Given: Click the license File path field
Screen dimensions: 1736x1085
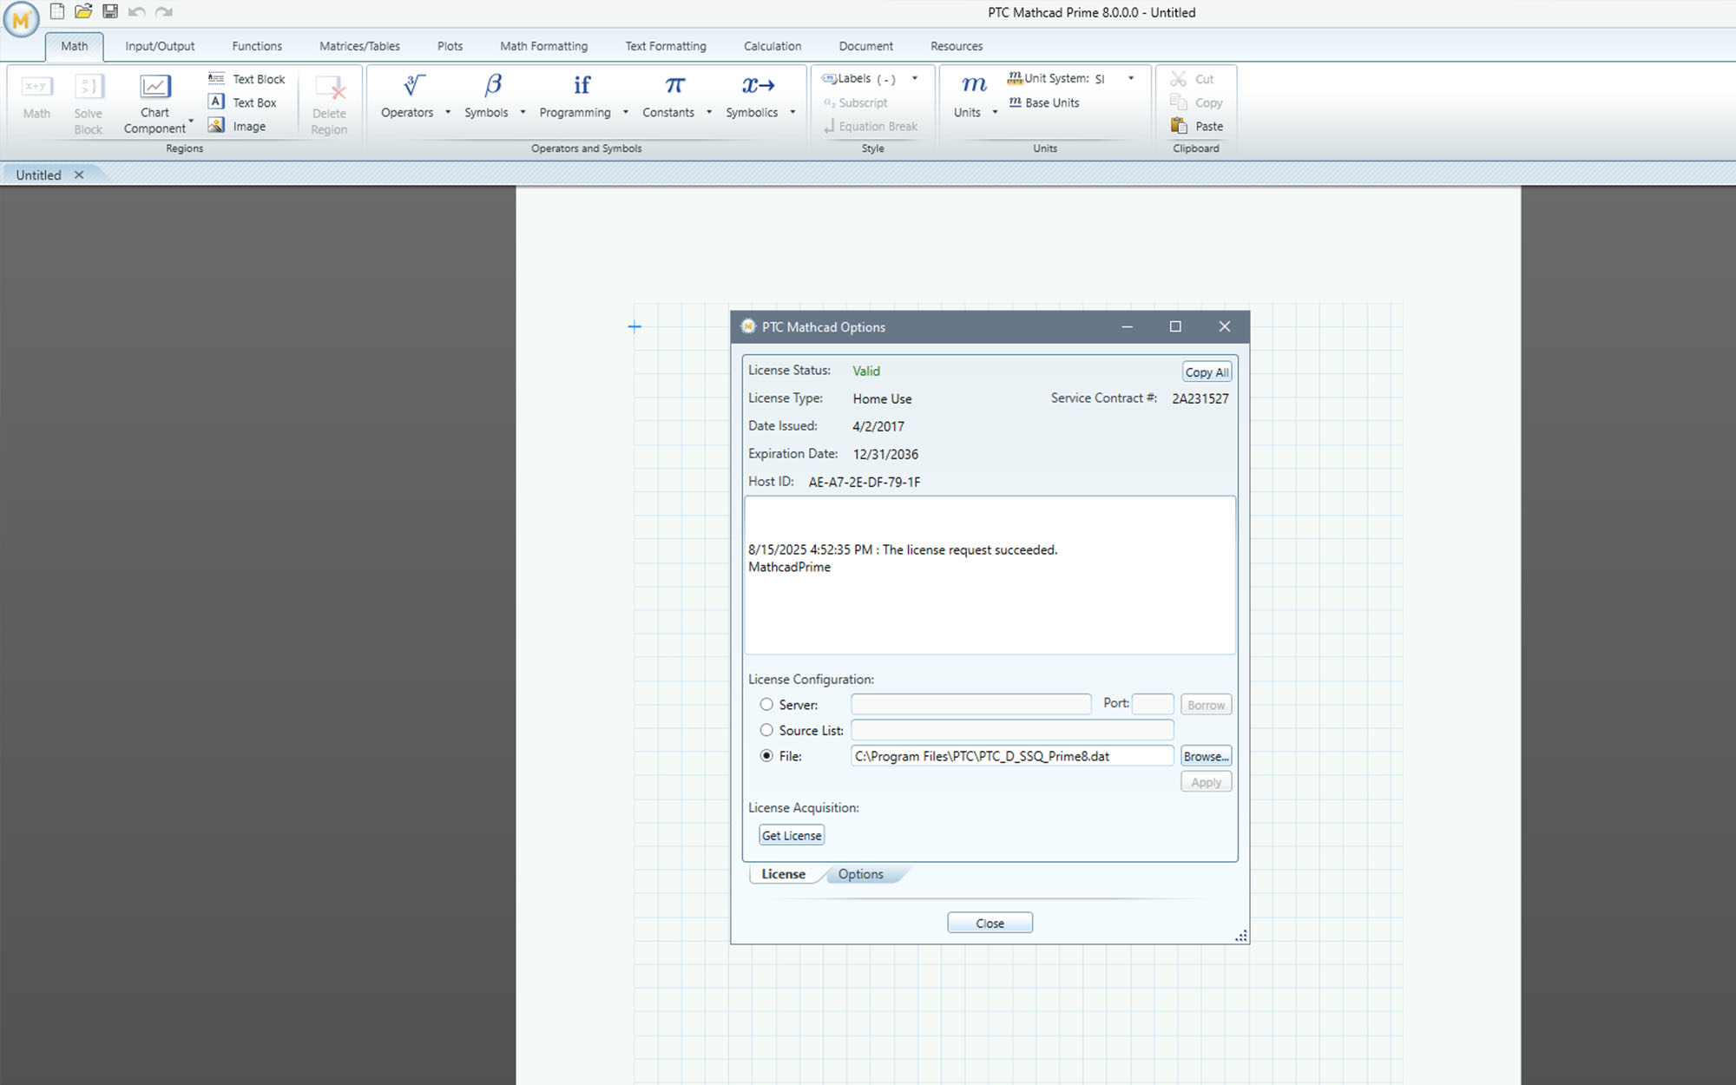Looking at the screenshot, I should coord(1011,756).
